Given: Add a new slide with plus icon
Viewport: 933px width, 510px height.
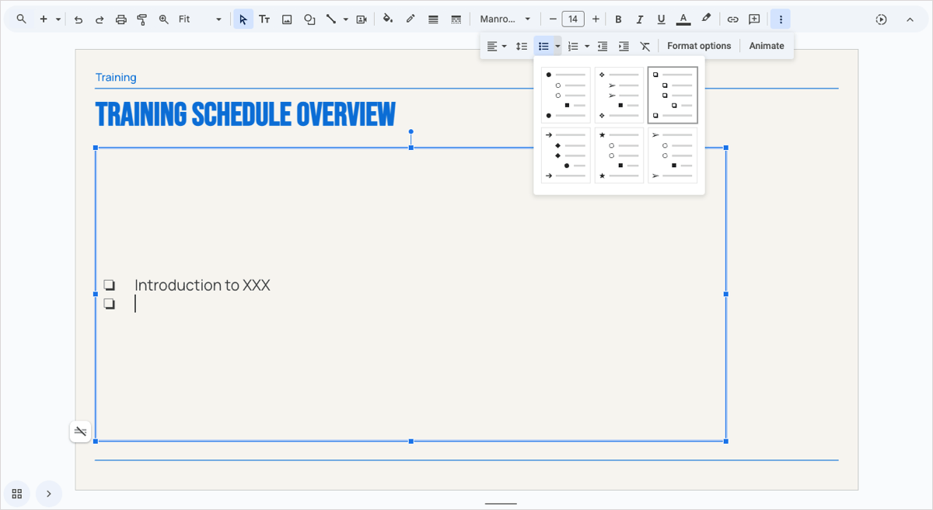Looking at the screenshot, I should coord(44,19).
